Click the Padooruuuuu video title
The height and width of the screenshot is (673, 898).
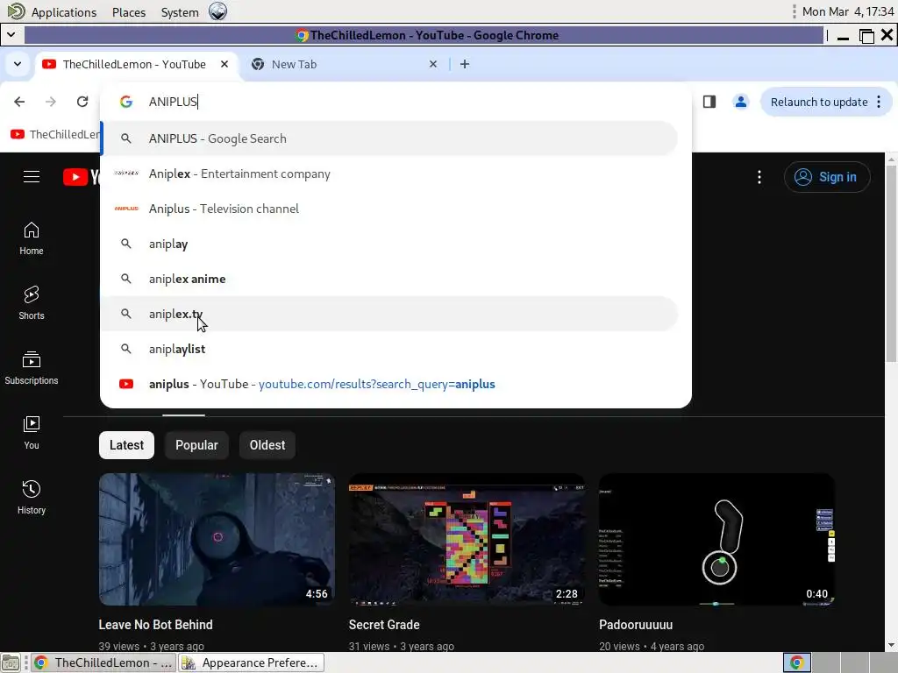636,624
